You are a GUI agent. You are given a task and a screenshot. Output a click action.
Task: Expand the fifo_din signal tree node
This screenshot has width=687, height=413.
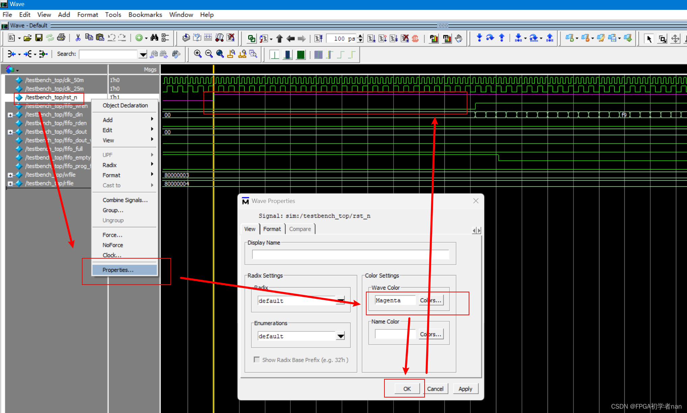(10, 115)
